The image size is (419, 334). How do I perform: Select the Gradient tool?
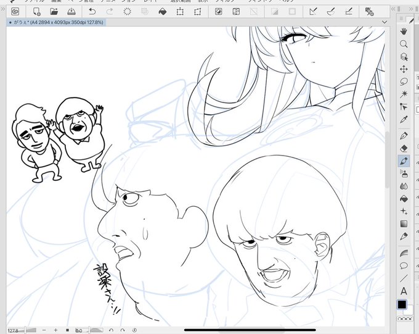[x=404, y=224]
